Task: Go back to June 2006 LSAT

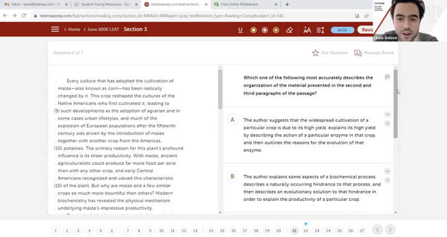Action: tap(102, 30)
